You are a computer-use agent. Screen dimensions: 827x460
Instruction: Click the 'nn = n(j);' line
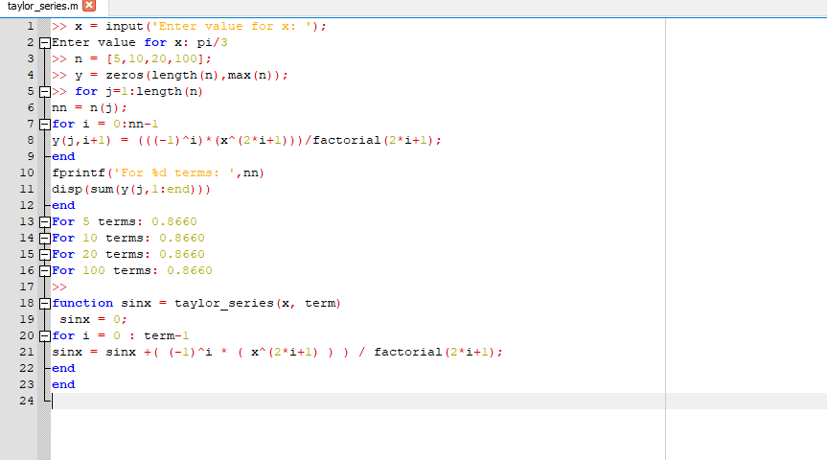coord(90,108)
